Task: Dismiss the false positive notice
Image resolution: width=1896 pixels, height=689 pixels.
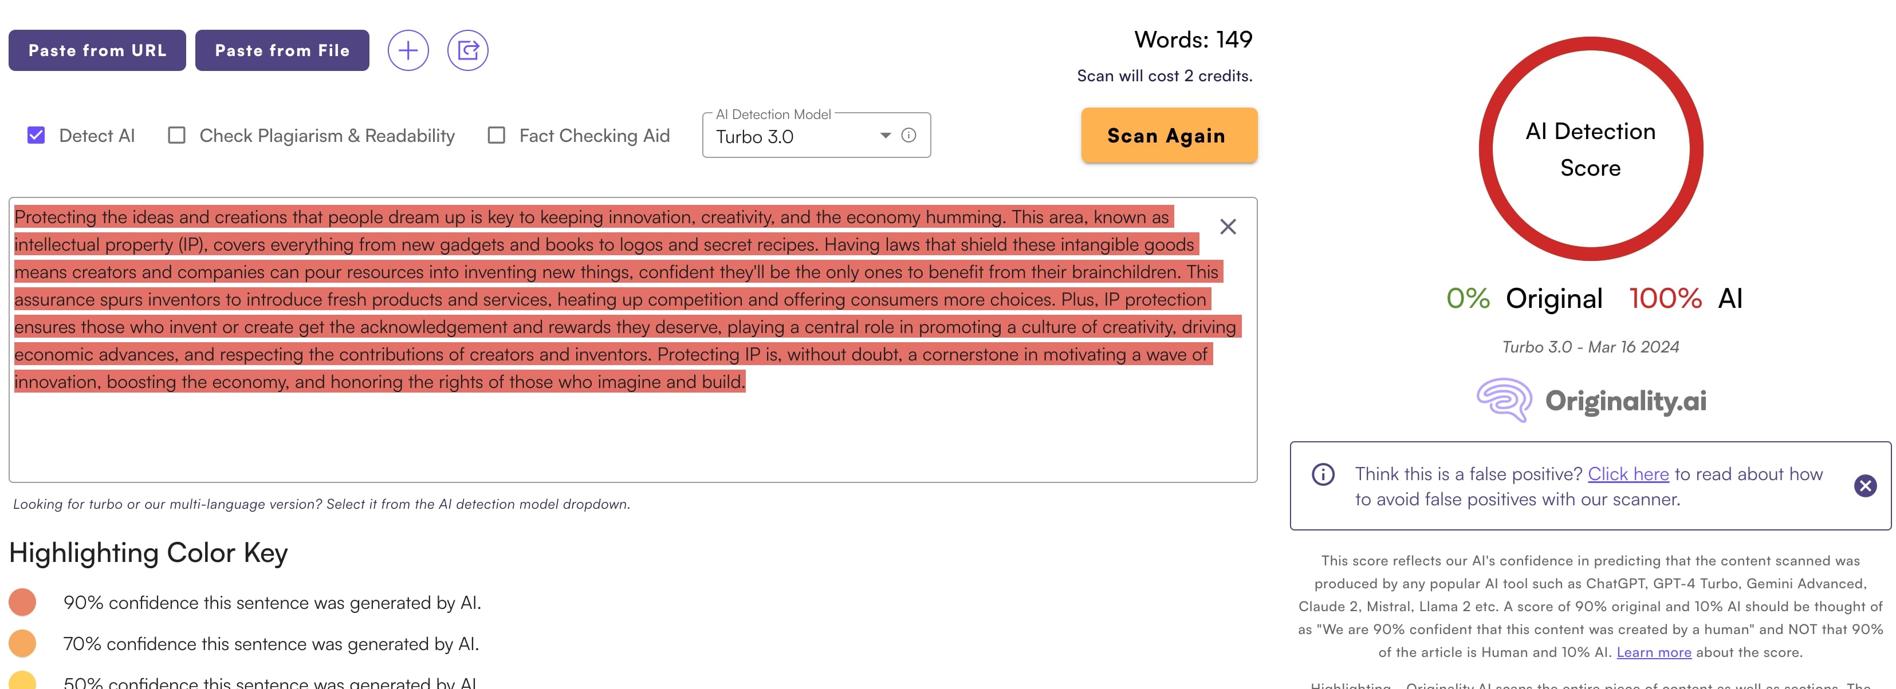Action: tap(1865, 486)
